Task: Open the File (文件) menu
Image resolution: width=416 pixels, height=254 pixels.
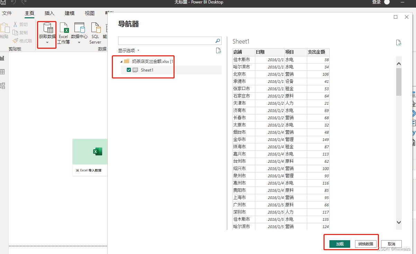Action: [x=7, y=13]
